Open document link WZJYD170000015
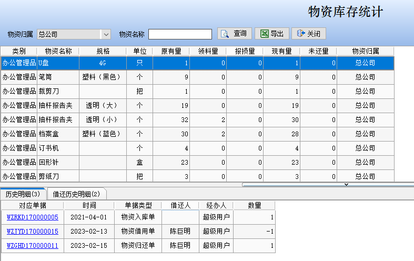 pyautogui.click(x=32, y=231)
